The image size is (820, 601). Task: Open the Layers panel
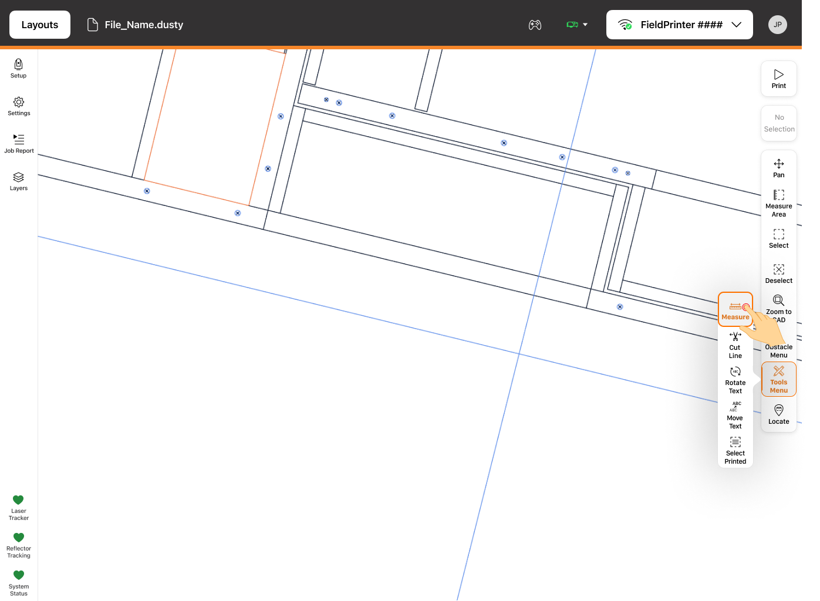click(x=19, y=181)
